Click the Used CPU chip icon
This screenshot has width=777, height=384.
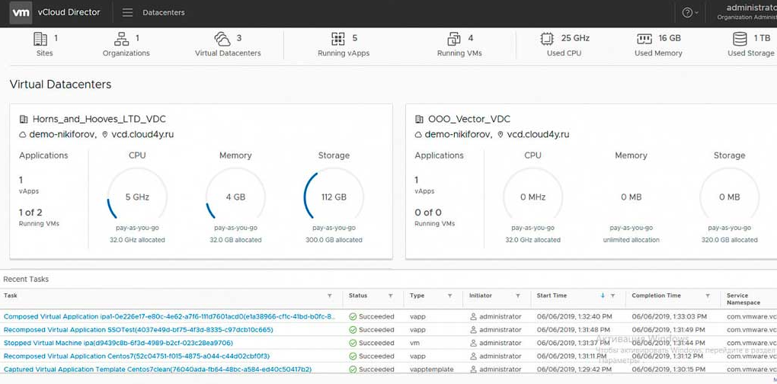(547, 39)
